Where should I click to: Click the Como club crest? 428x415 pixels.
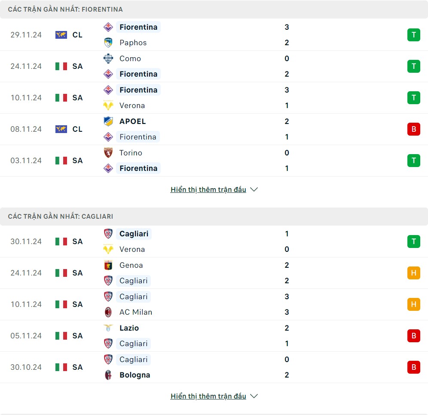[108, 59]
